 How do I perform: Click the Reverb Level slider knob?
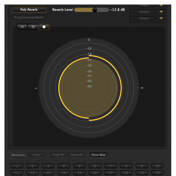95,10
